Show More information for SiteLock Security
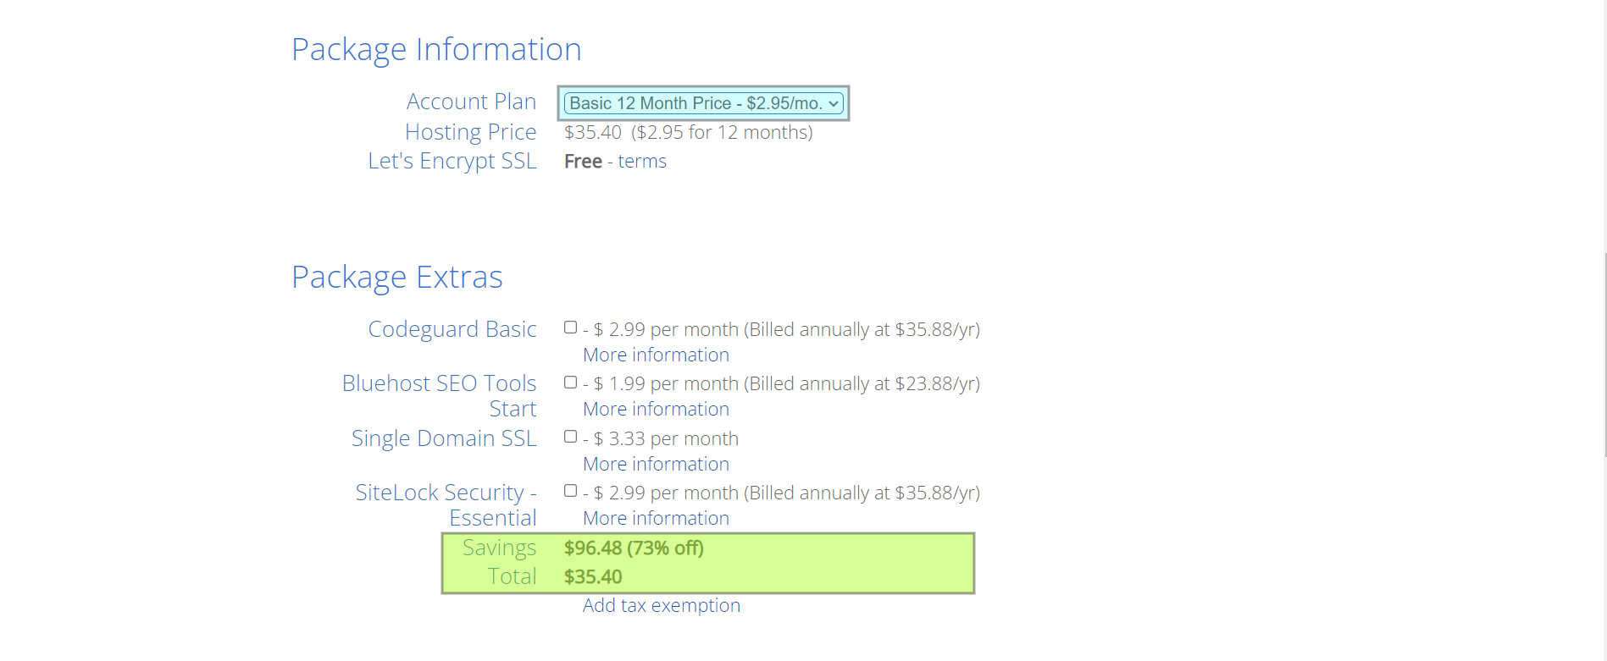This screenshot has height=661, width=1607. pyautogui.click(x=656, y=518)
